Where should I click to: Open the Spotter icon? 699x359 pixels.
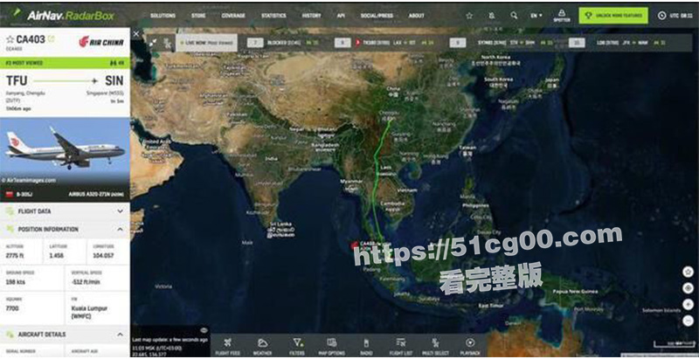561,16
